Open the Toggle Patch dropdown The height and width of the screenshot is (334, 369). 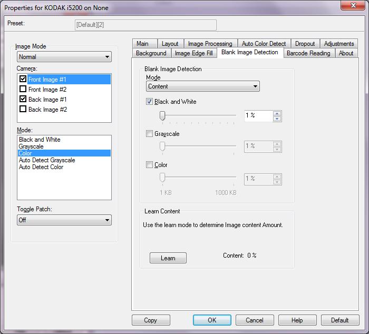pyautogui.click(x=64, y=220)
